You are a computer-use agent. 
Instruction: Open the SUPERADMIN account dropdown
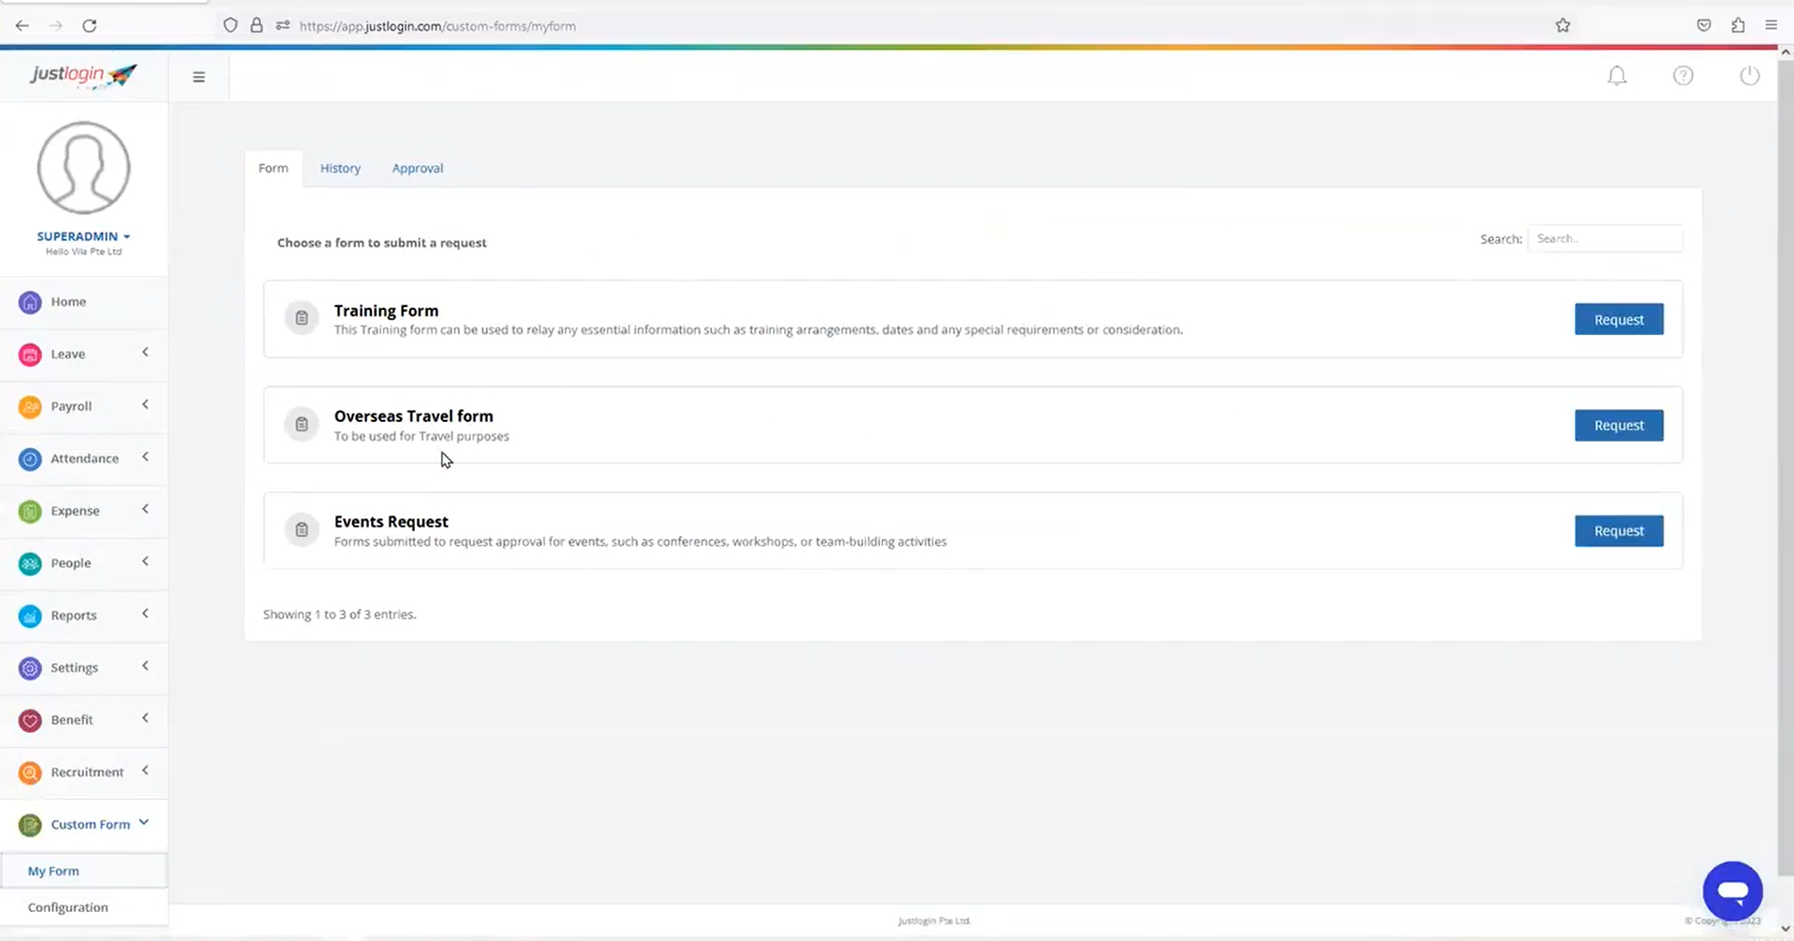(x=83, y=236)
